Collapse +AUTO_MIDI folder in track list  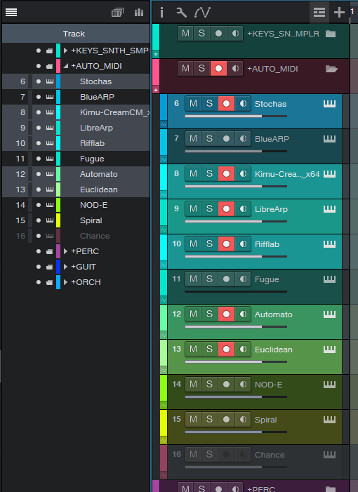[65, 66]
